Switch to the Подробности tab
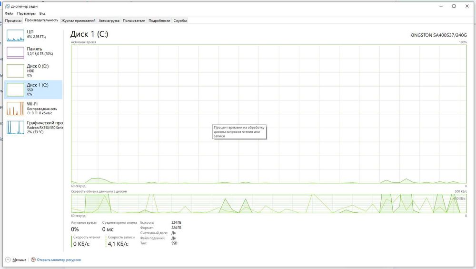This screenshot has height=269, width=476. pyautogui.click(x=159, y=20)
